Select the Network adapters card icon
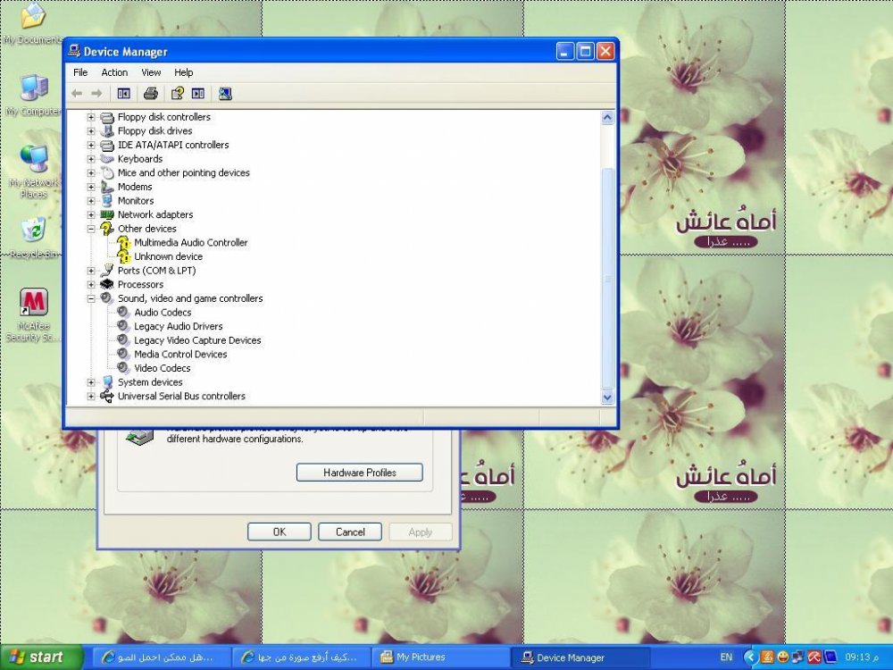 click(x=107, y=214)
